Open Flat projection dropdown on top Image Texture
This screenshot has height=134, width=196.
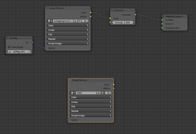[68, 34]
